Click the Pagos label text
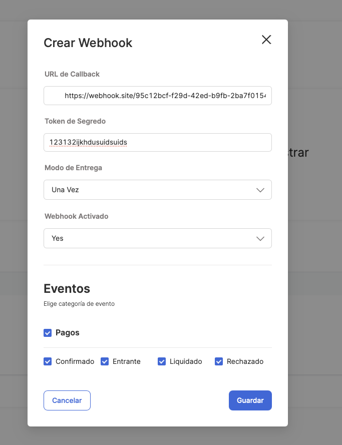The image size is (342, 445). pyautogui.click(x=67, y=332)
